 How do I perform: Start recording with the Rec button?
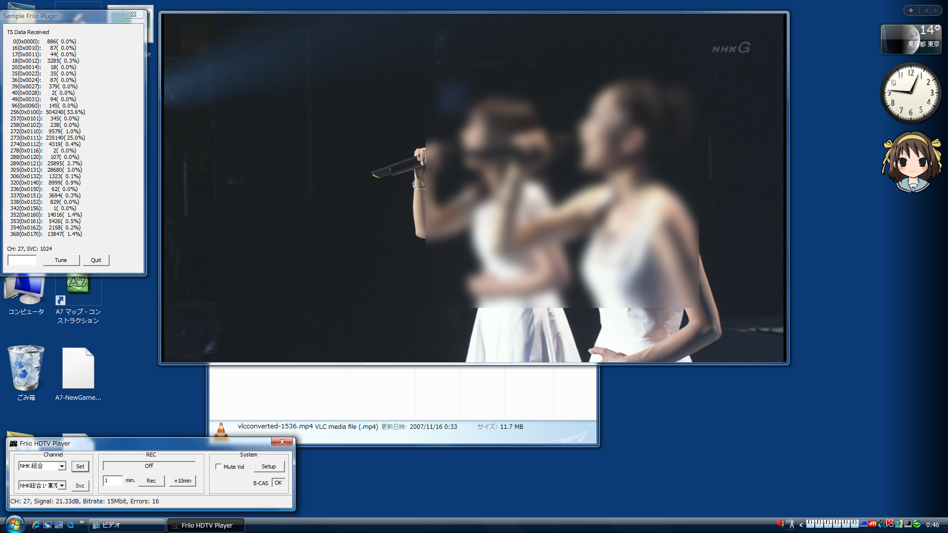(151, 481)
